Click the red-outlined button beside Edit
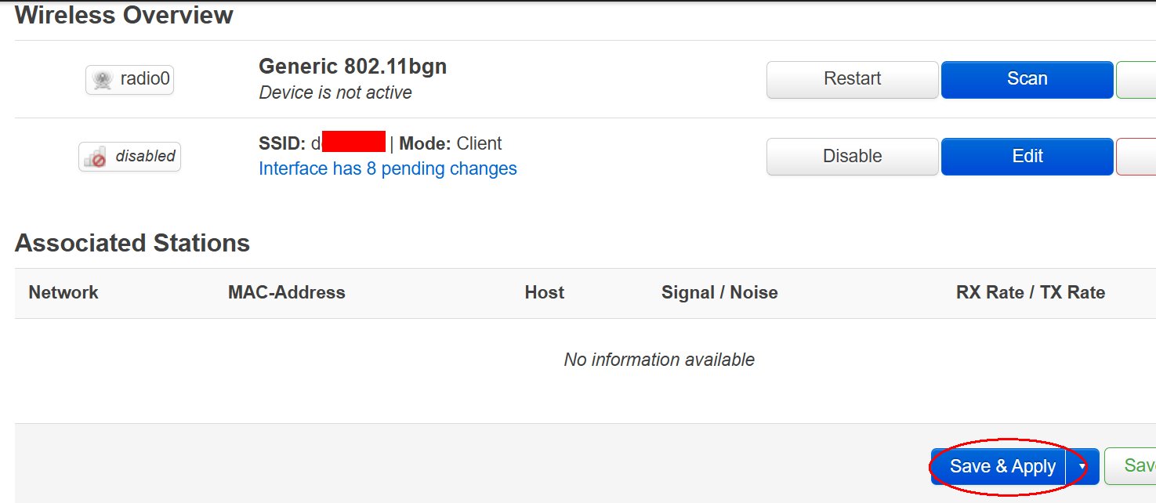Image resolution: width=1156 pixels, height=503 pixels. click(1136, 157)
